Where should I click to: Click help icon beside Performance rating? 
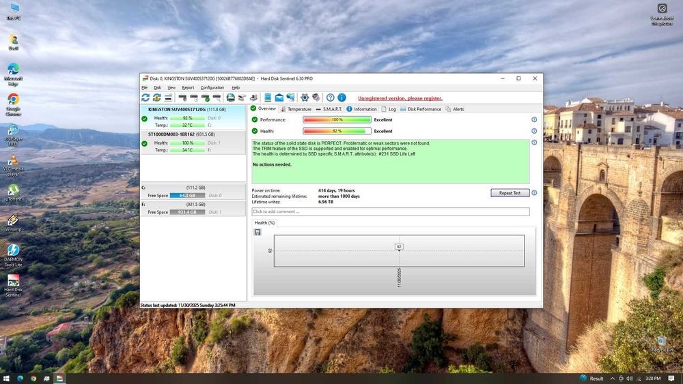(x=534, y=119)
